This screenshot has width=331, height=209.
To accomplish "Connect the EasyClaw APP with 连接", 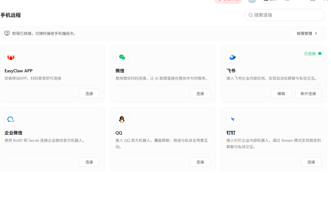I will (x=89, y=93).
